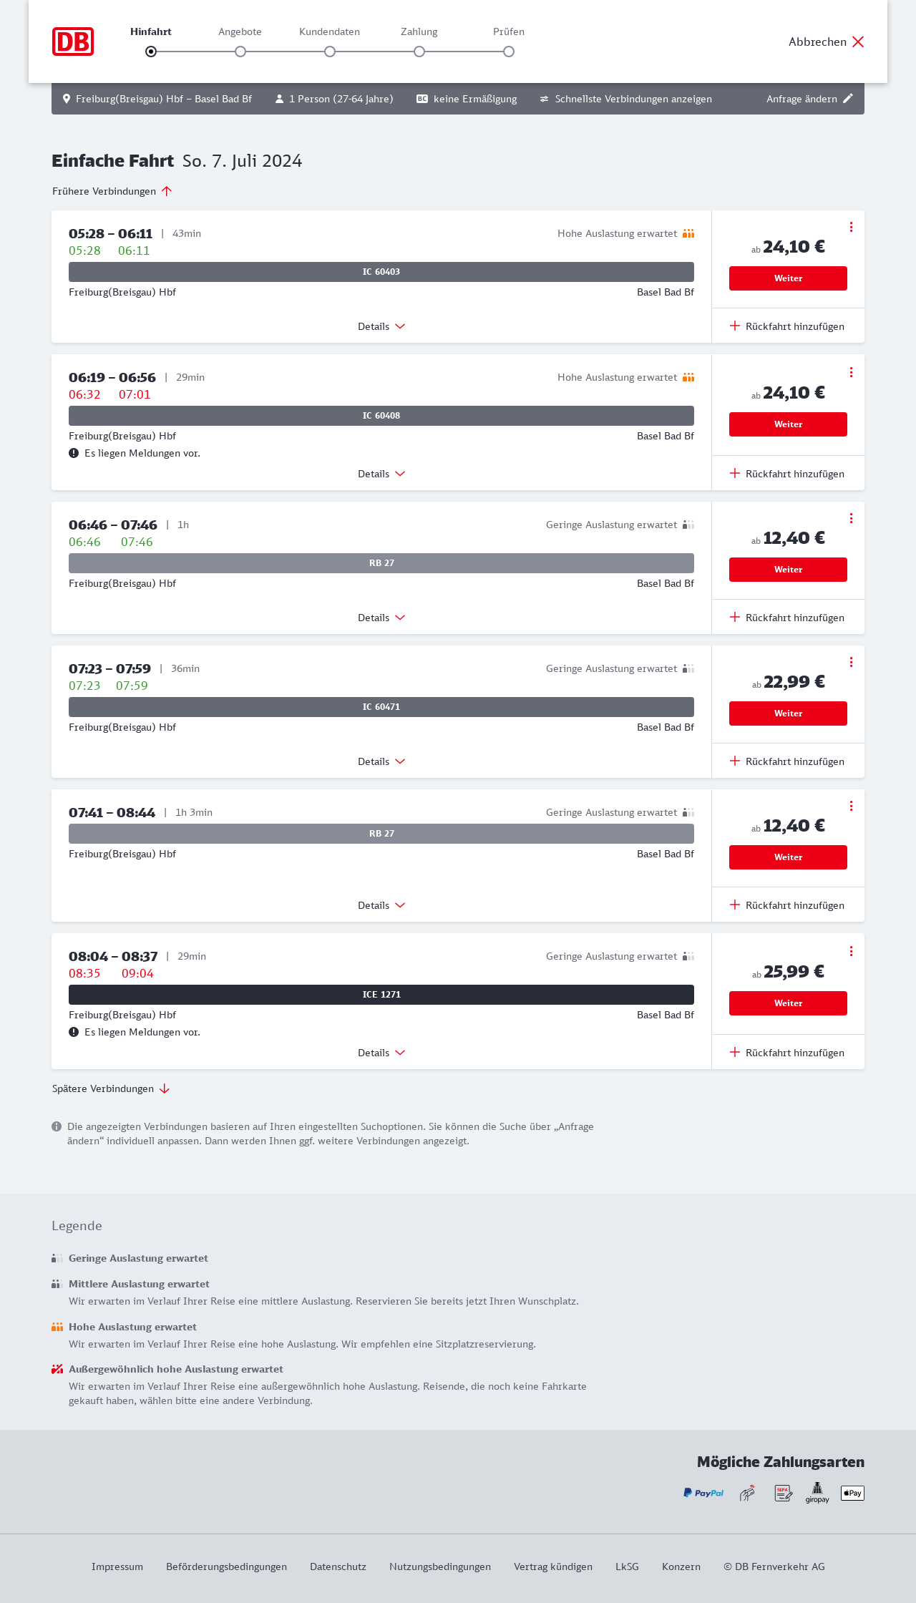Screen dimensions: 916x1603
Task: Expand Details for IC 60408 connection
Action: (x=381, y=474)
